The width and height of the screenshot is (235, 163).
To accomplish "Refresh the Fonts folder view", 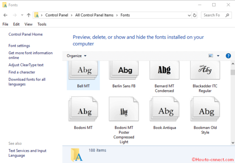I will (195, 15).
